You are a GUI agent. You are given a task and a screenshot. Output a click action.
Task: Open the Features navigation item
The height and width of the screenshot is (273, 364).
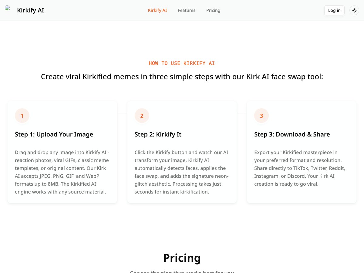point(186,10)
